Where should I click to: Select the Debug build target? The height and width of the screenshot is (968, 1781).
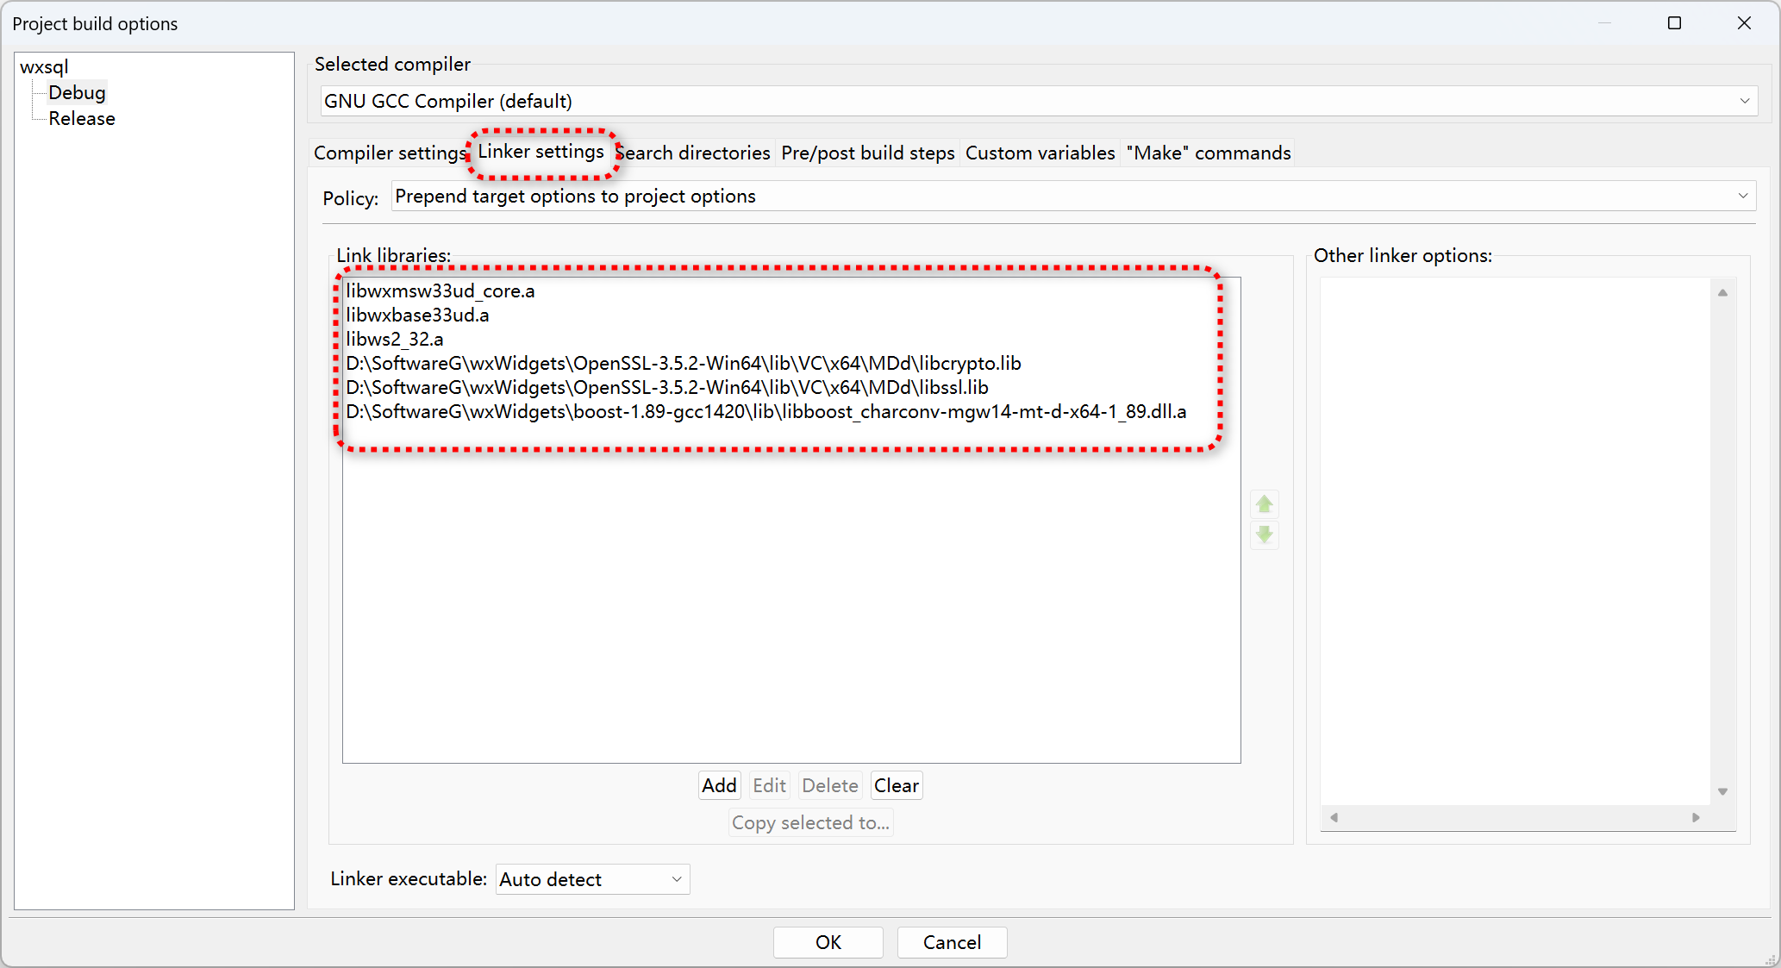[77, 92]
